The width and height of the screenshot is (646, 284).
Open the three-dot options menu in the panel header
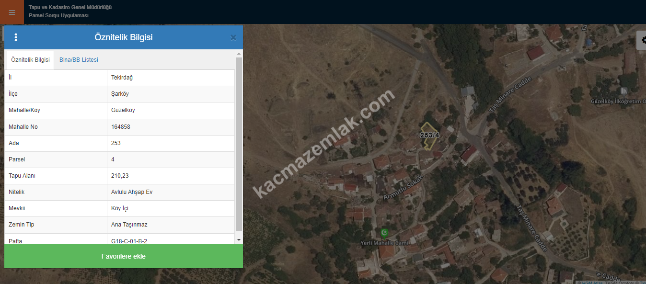coord(16,37)
